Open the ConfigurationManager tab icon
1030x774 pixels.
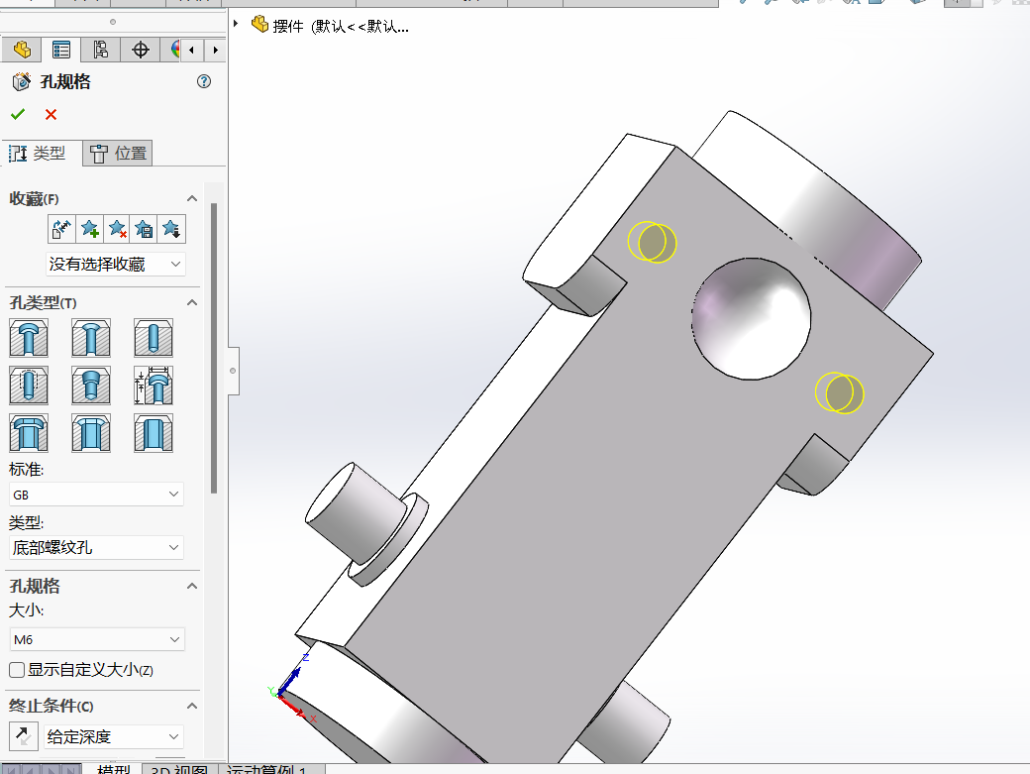[100, 50]
